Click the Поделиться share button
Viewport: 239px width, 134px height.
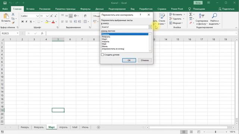pyautogui.click(x=226, y=9)
